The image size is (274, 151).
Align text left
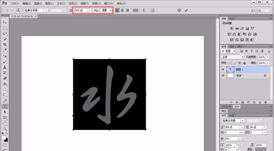click(117, 10)
